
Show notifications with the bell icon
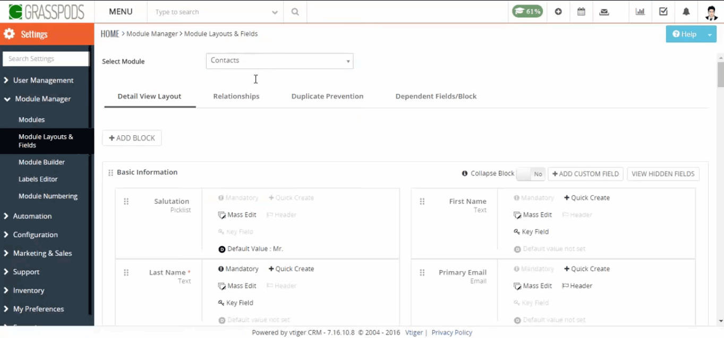(x=686, y=11)
